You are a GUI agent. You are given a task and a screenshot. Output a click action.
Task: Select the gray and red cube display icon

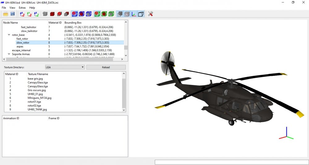click(x=66, y=14)
